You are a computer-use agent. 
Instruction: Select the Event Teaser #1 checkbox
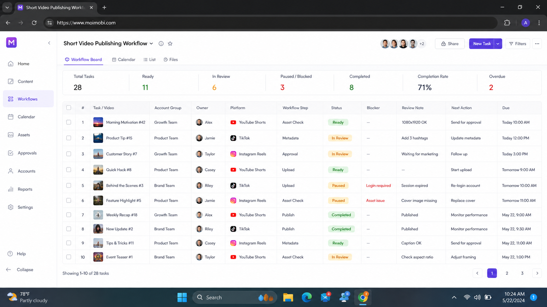pyautogui.click(x=69, y=257)
